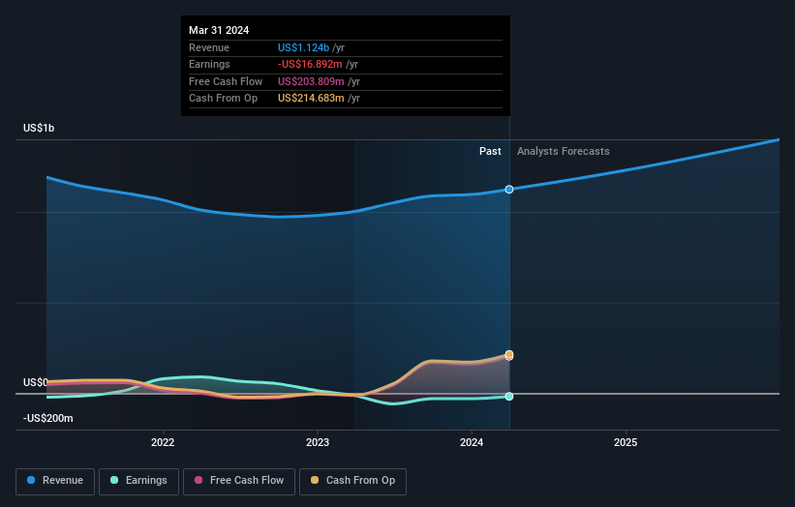This screenshot has width=795, height=507.
Task: Toggle the Free Cash Flow legend button
Action: click(239, 481)
